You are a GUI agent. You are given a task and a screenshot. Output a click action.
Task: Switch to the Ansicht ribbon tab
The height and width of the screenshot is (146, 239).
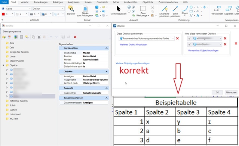tap(25, 2)
